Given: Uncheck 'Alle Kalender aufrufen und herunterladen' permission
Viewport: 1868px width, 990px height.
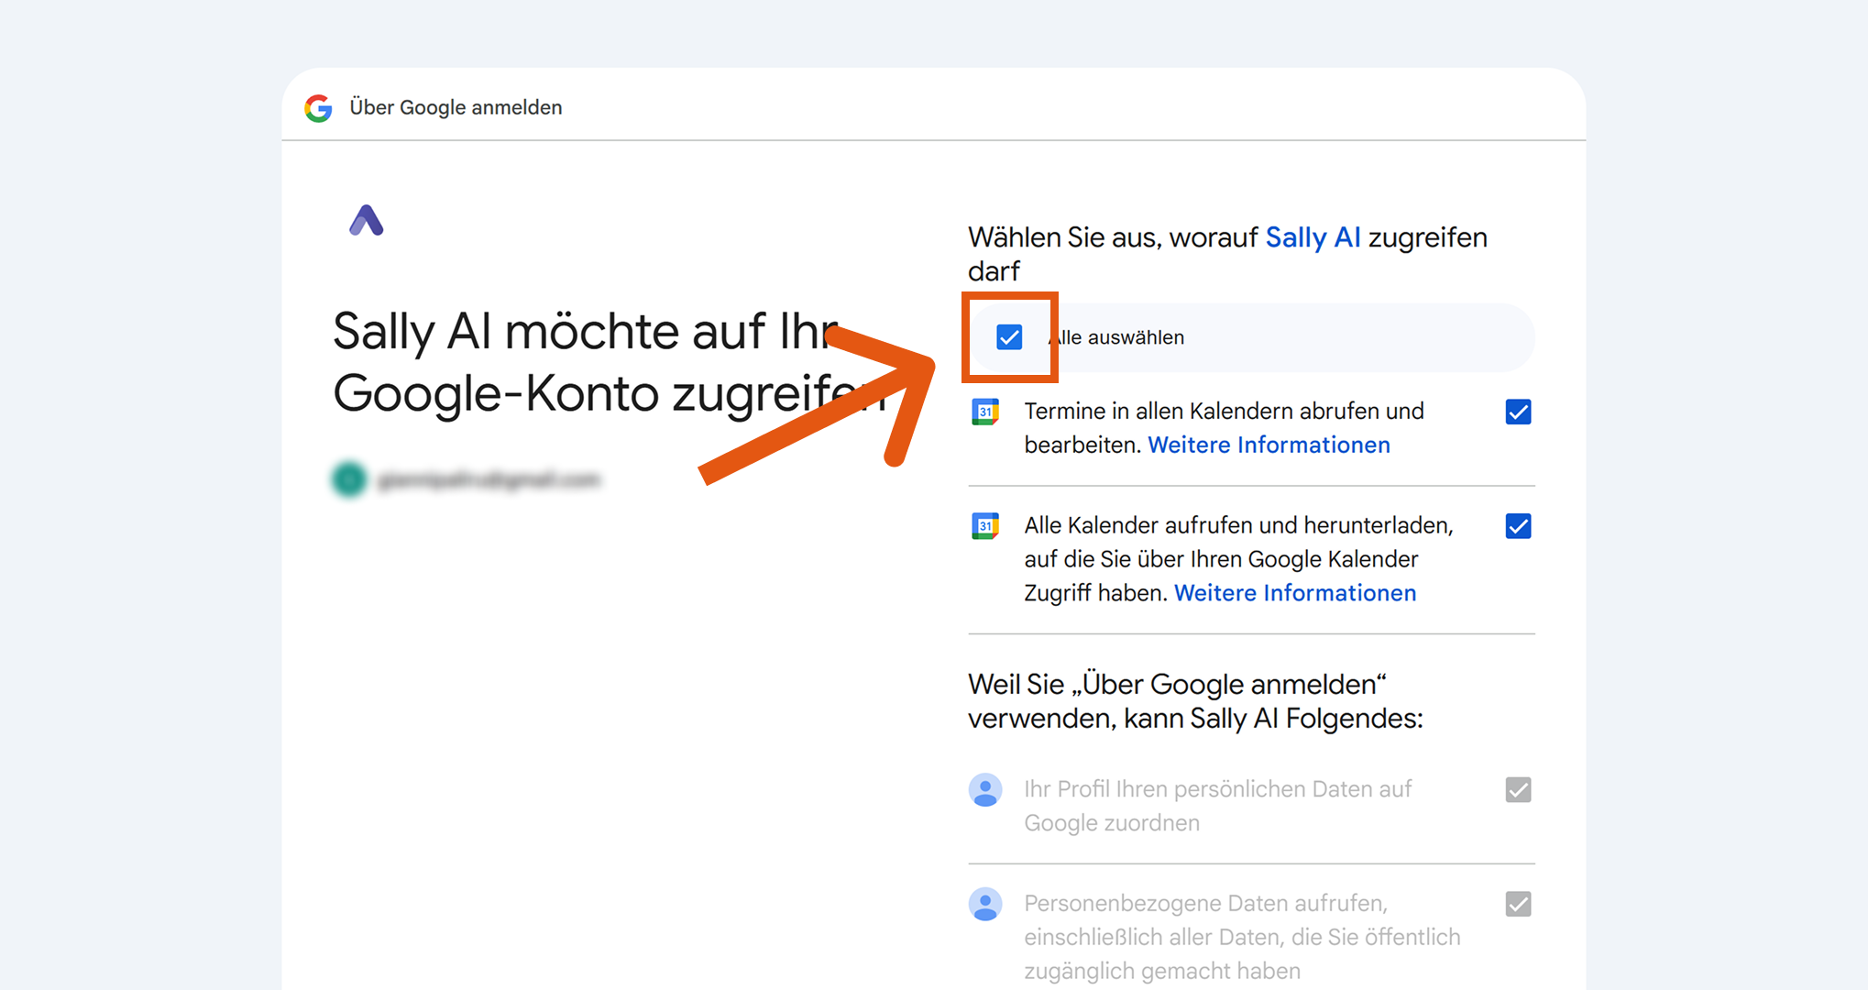Looking at the screenshot, I should [1518, 526].
